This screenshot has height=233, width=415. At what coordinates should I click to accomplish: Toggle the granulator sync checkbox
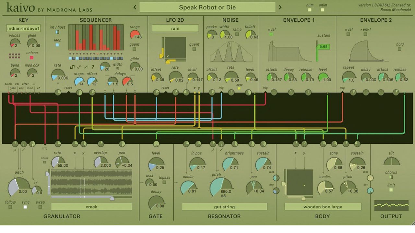click(25, 207)
